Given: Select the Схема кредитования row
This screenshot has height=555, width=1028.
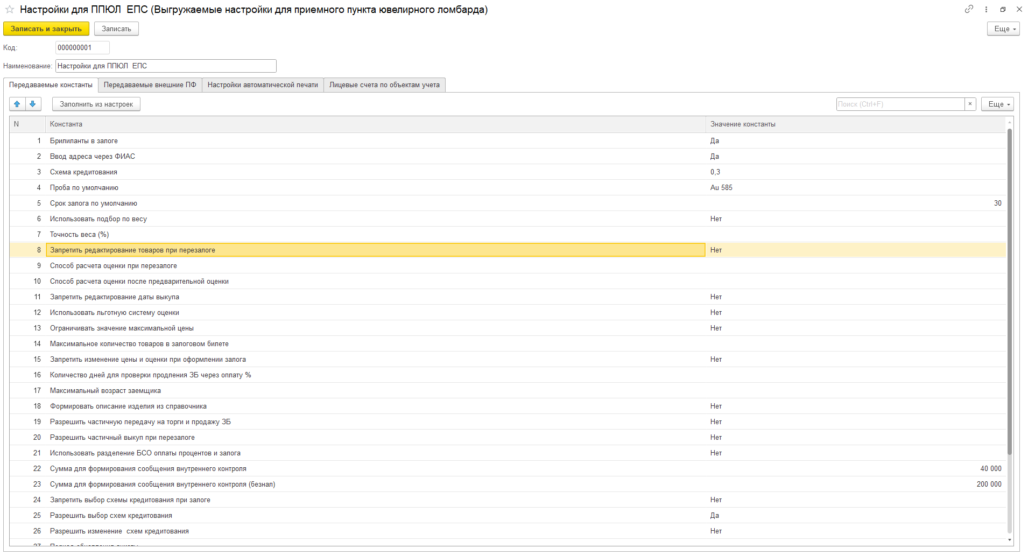Looking at the screenshot, I should (x=508, y=172).
